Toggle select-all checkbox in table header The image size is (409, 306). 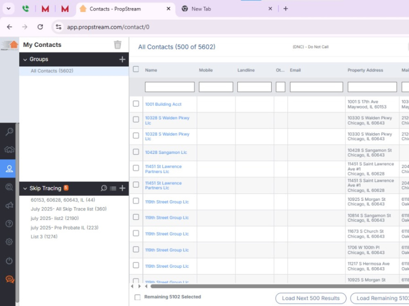point(136,69)
